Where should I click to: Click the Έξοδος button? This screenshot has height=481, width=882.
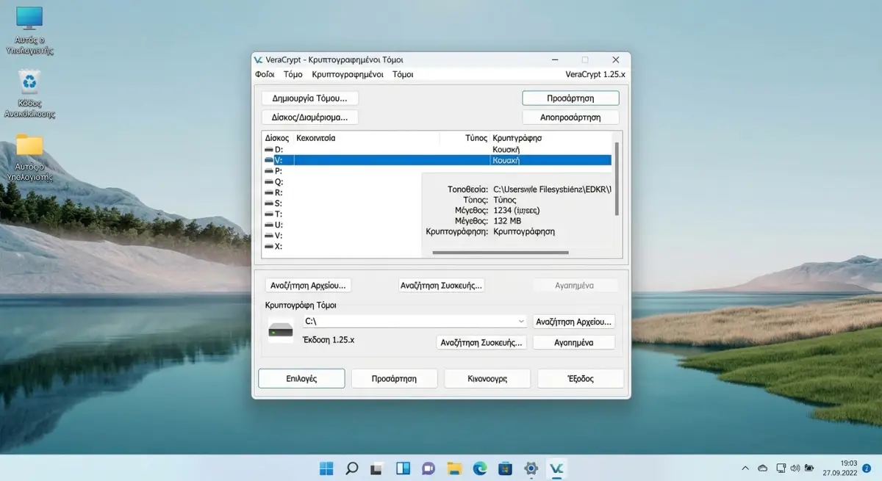[581, 379]
